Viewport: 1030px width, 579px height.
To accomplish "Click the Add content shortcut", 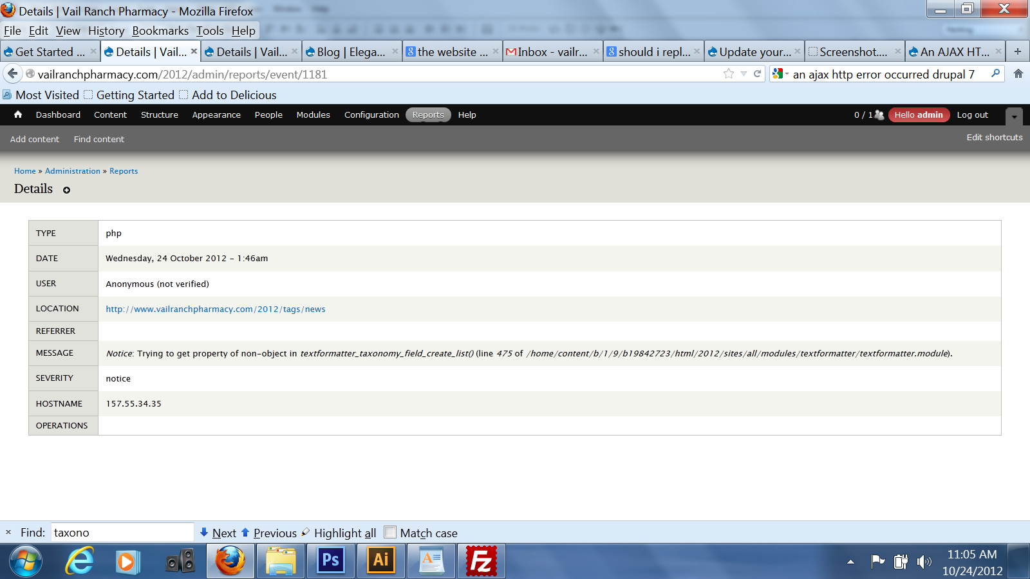I will pyautogui.click(x=35, y=139).
